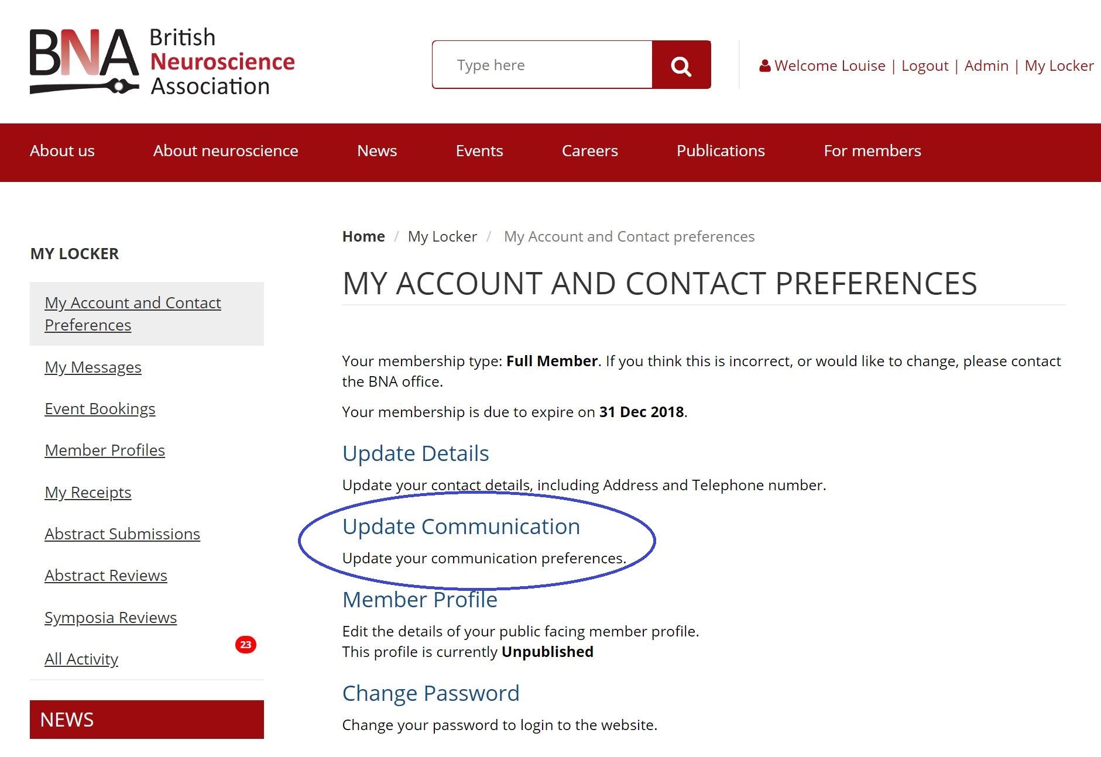Image resolution: width=1101 pixels, height=757 pixels.
Task: Select Change Password link
Action: tap(431, 693)
